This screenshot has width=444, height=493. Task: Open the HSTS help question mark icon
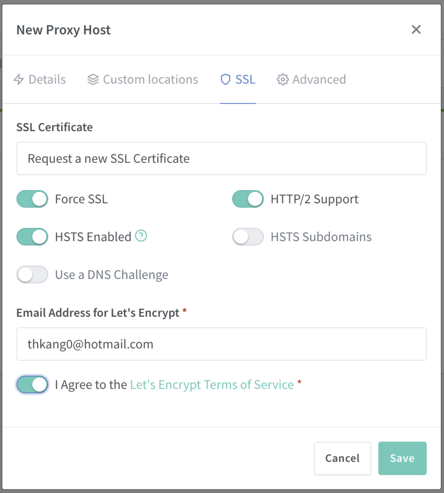[141, 236]
